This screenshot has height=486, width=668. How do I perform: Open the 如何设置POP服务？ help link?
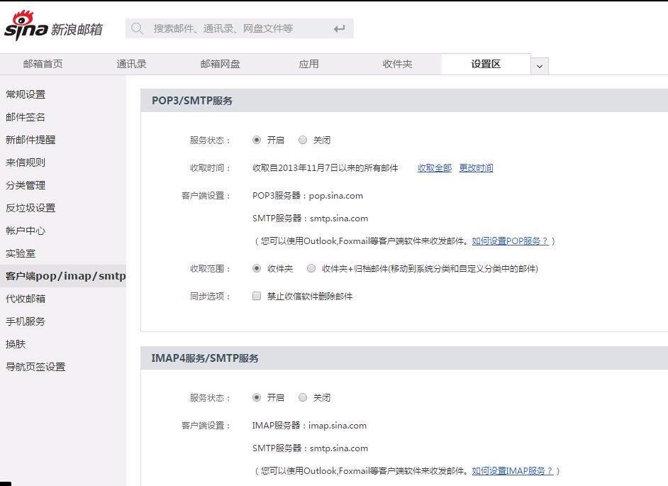[x=511, y=241]
